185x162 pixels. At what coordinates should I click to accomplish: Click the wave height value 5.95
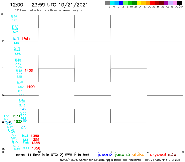tap(15, 32)
